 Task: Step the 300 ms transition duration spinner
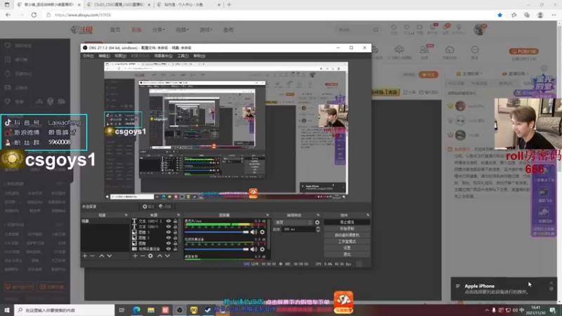(x=318, y=230)
